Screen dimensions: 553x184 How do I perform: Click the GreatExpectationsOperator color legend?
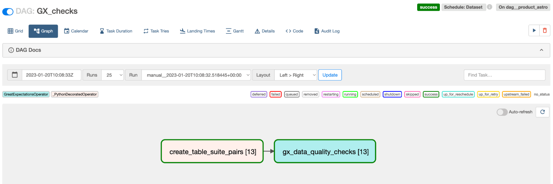point(26,94)
